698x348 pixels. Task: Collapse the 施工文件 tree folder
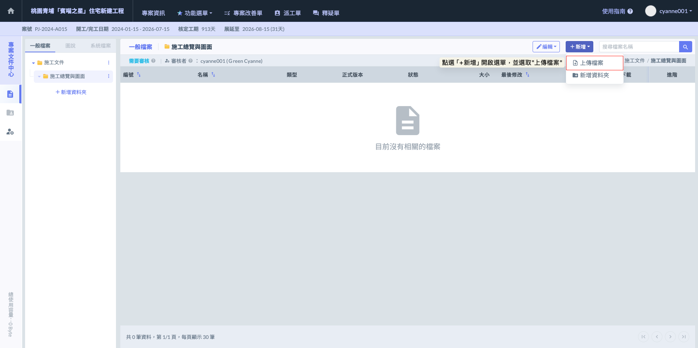pos(33,63)
